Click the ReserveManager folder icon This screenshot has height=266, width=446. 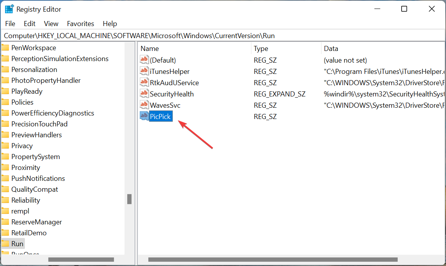click(5, 222)
